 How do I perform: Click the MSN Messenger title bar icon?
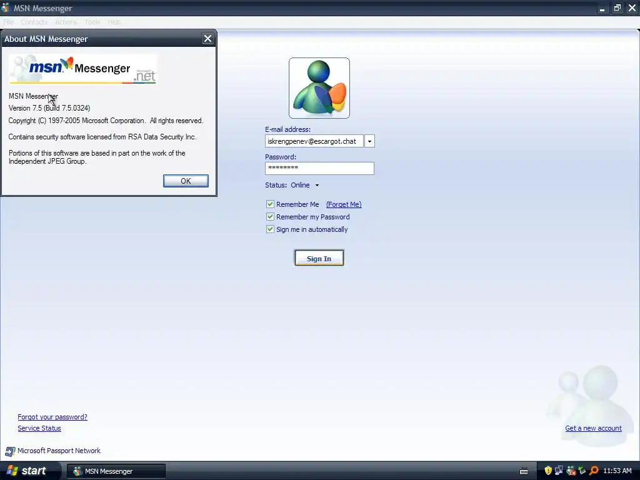point(6,7)
